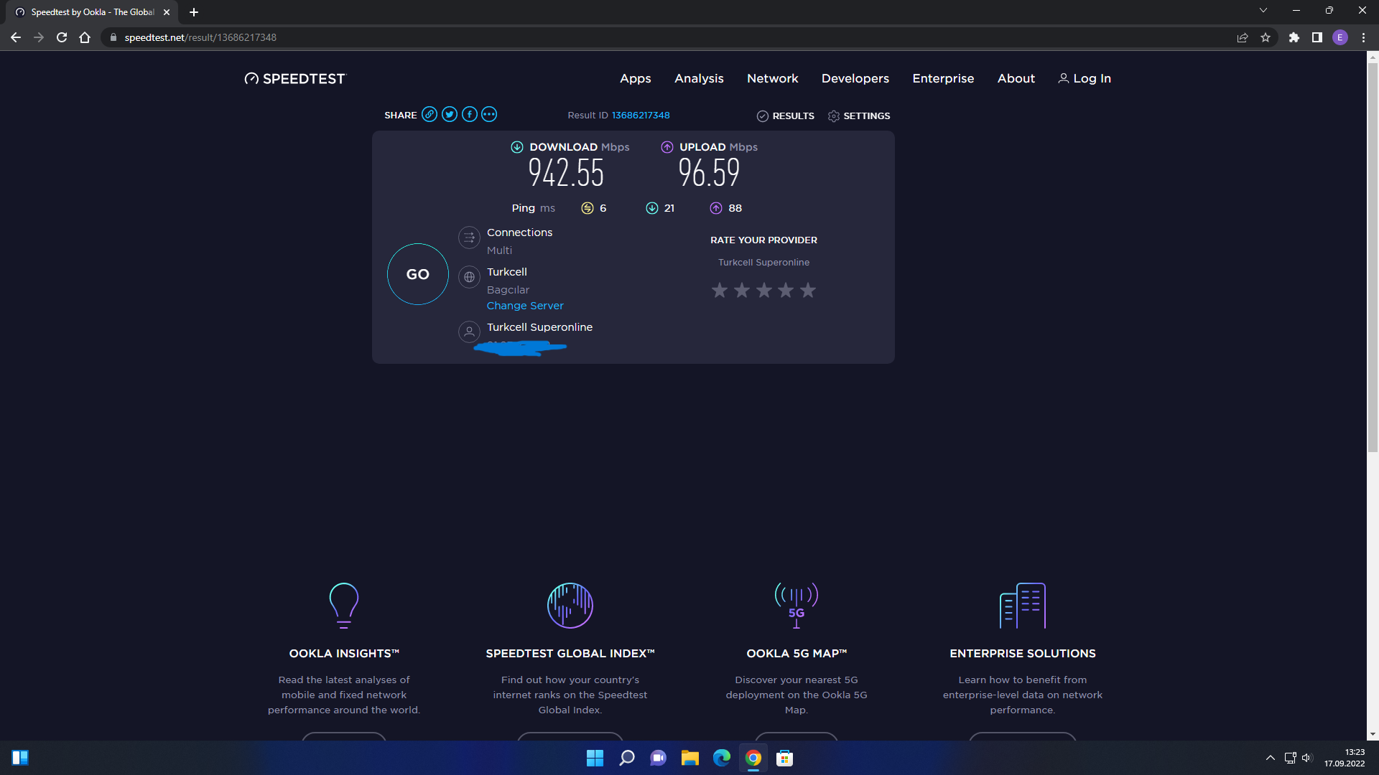The height and width of the screenshot is (775, 1379).
Task: Rate provider with first star
Action: pos(720,291)
